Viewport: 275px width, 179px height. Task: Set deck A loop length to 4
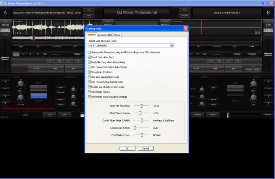pyautogui.click(x=69, y=61)
